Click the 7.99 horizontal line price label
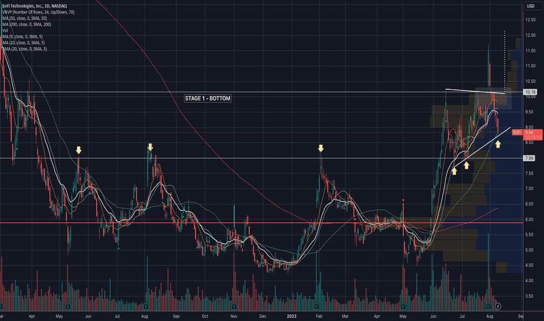 pos(529,158)
